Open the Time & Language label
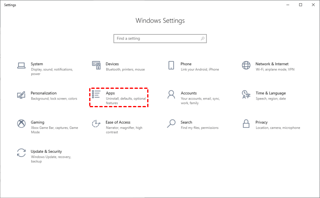Image resolution: width=320 pixels, height=198 pixels. coord(271,93)
